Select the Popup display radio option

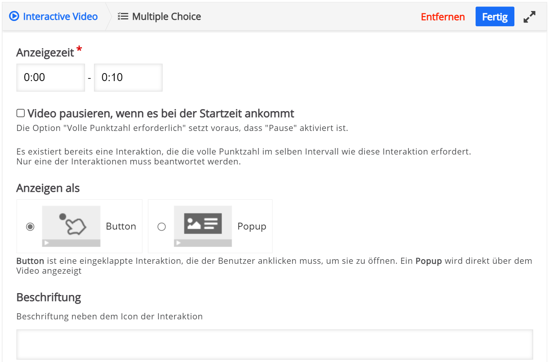click(x=162, y=227)
